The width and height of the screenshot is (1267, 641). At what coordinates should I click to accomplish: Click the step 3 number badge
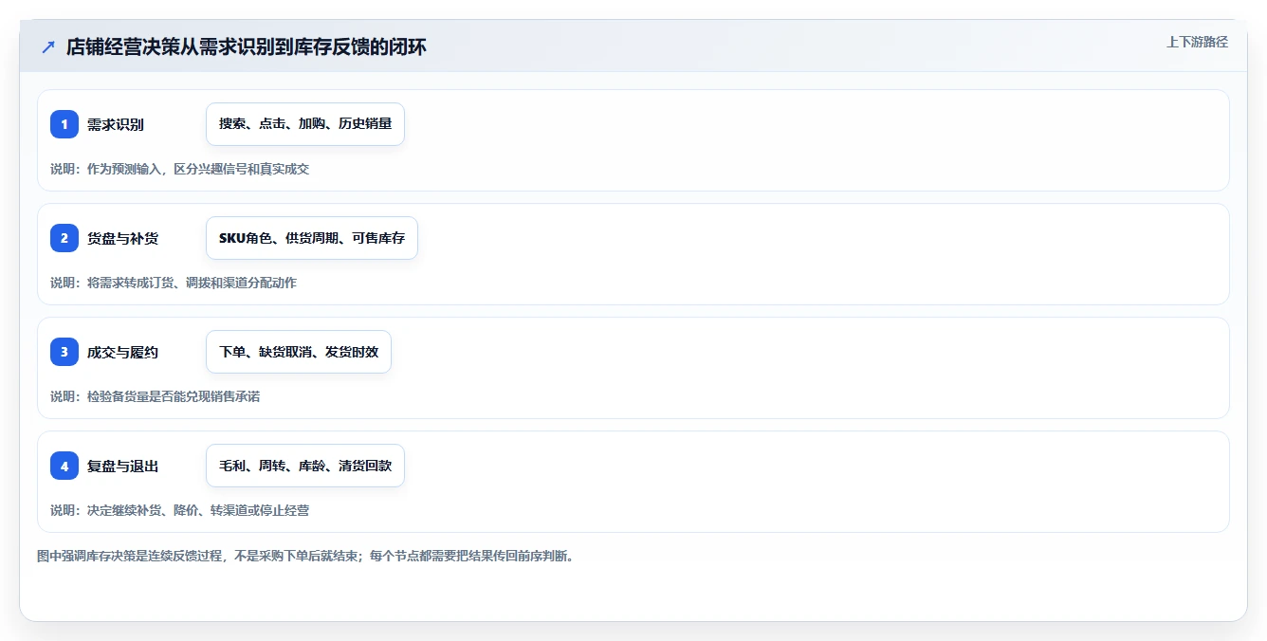tap(64, 352)
